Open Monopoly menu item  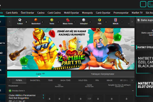pos(87,13)
